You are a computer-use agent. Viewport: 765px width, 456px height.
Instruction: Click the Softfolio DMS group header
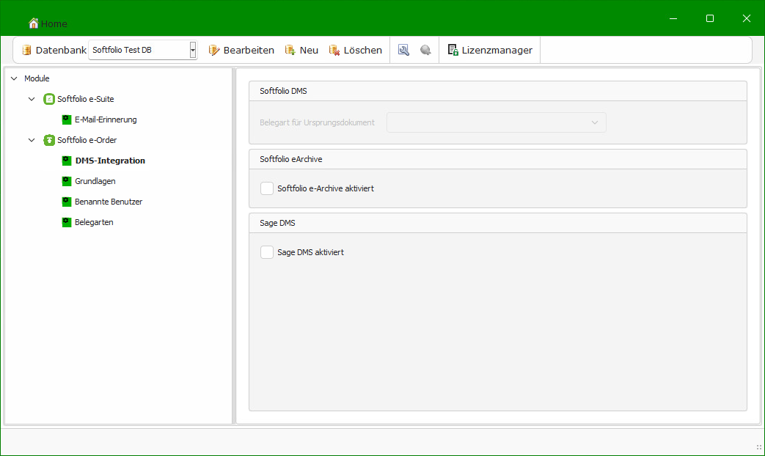pyautogui.click(x=497, y=91)
